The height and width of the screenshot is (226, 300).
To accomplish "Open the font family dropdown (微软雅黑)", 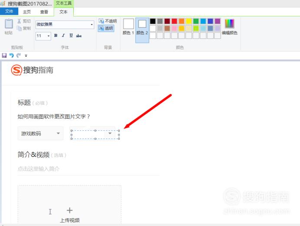I will [91, 25].
